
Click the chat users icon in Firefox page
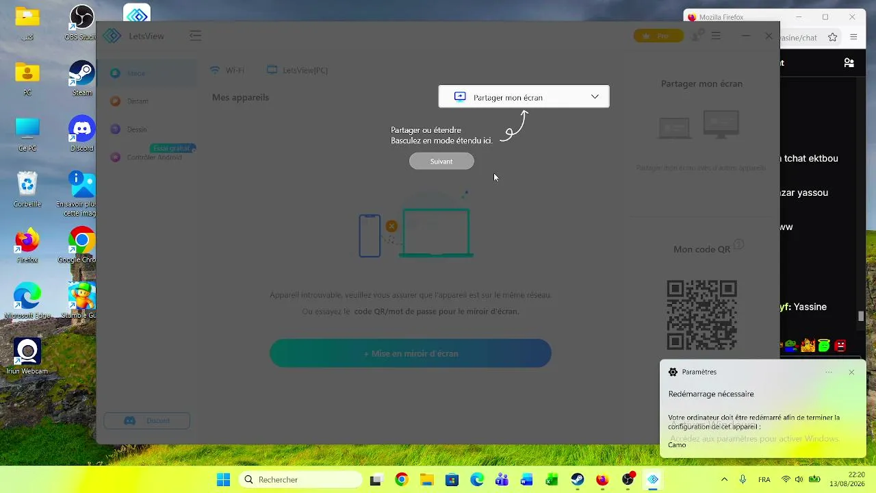[x=849, y=62]
